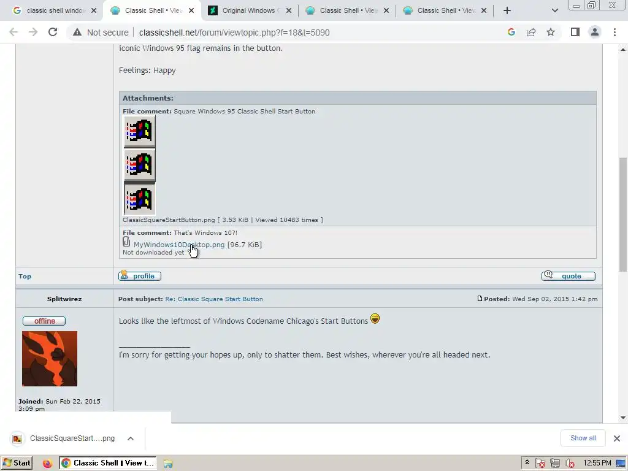The width and height of the screenshot is (628, 471).
Task: Bookmark this page with the star icon
Action: click(x=551, y=32)
